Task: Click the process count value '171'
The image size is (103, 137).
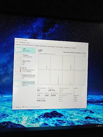Action: coord(38,95)
